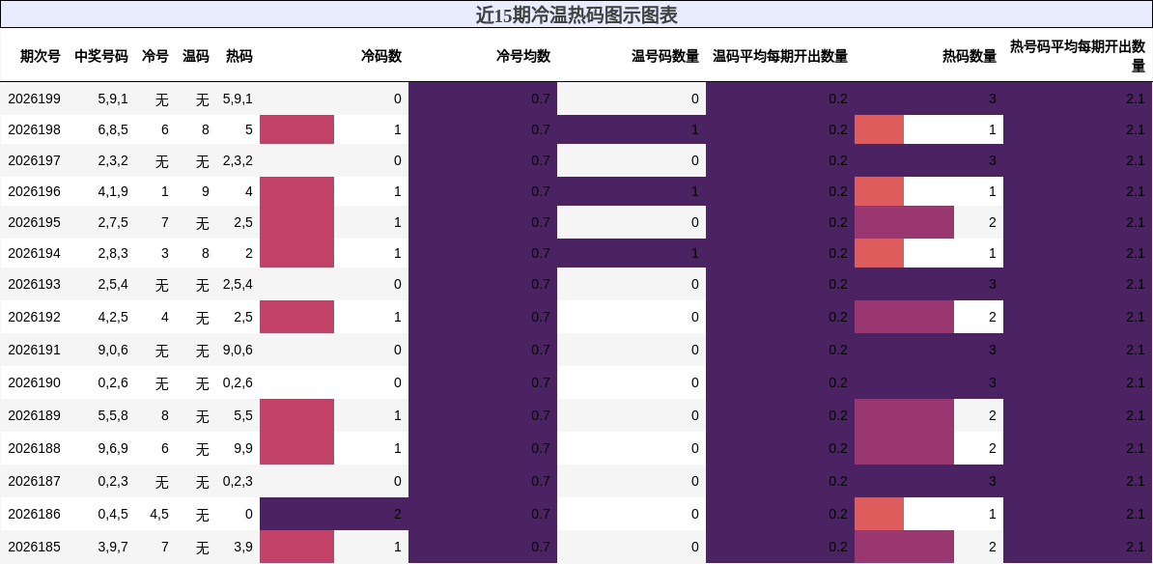This screenshot has width=1153, height=564.
Task: Click the purple hot-count bar in row 2026195
Action: click(904, 222)
